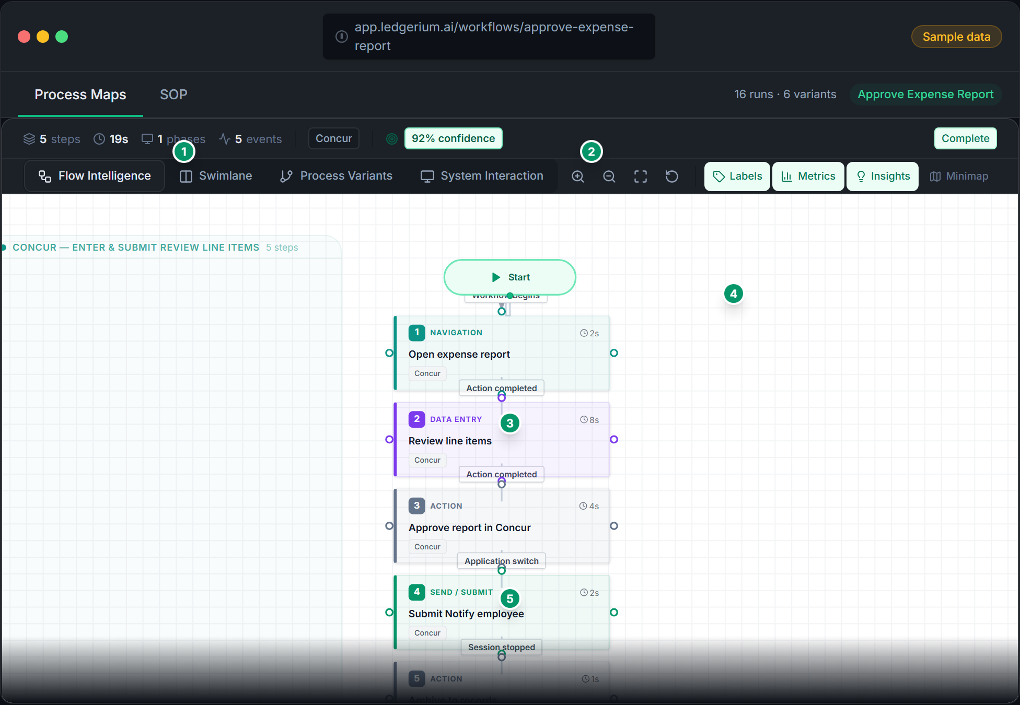Switch to the Process Maps tab

[80, 95]
